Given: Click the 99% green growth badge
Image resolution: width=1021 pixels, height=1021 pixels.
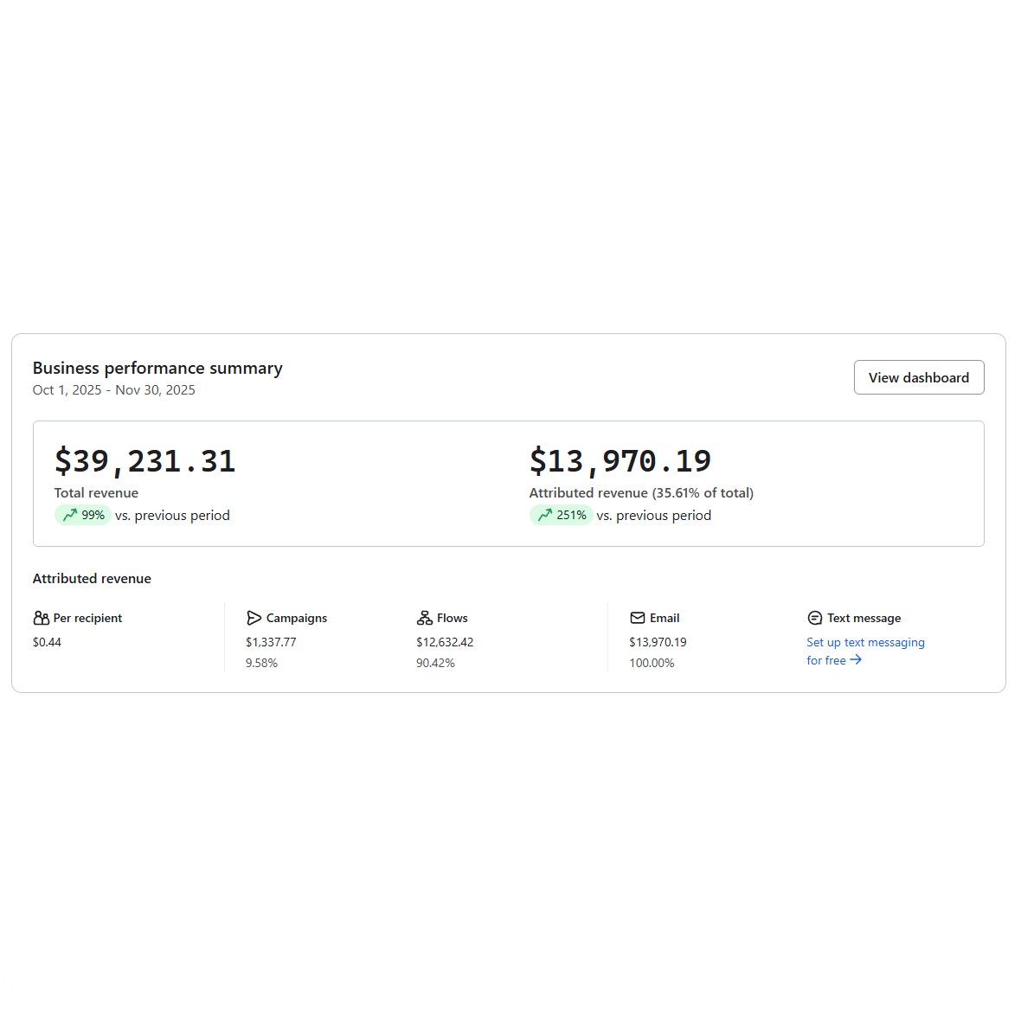Looking at the screenshot, I should (83, 515).
